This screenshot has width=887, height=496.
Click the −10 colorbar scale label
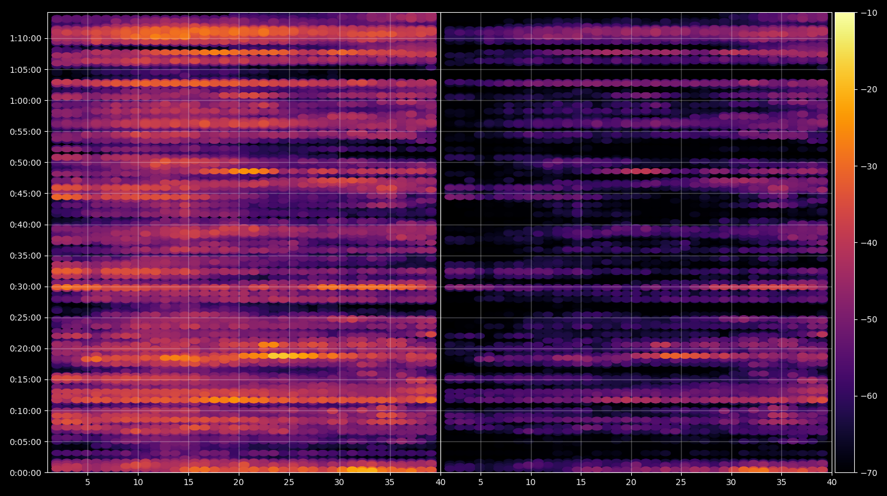click(x=869, y=13)
